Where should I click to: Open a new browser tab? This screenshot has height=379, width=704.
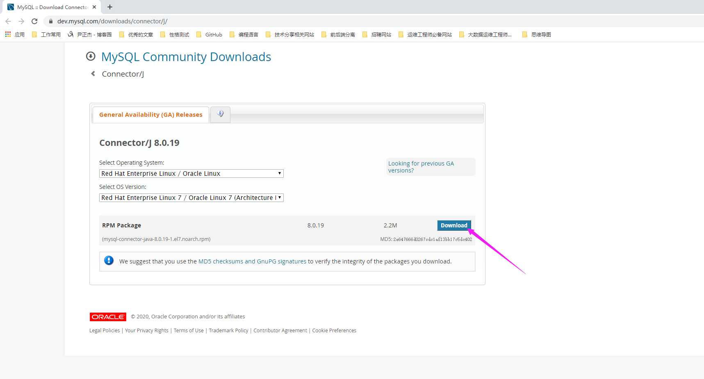tap(110, 7)
